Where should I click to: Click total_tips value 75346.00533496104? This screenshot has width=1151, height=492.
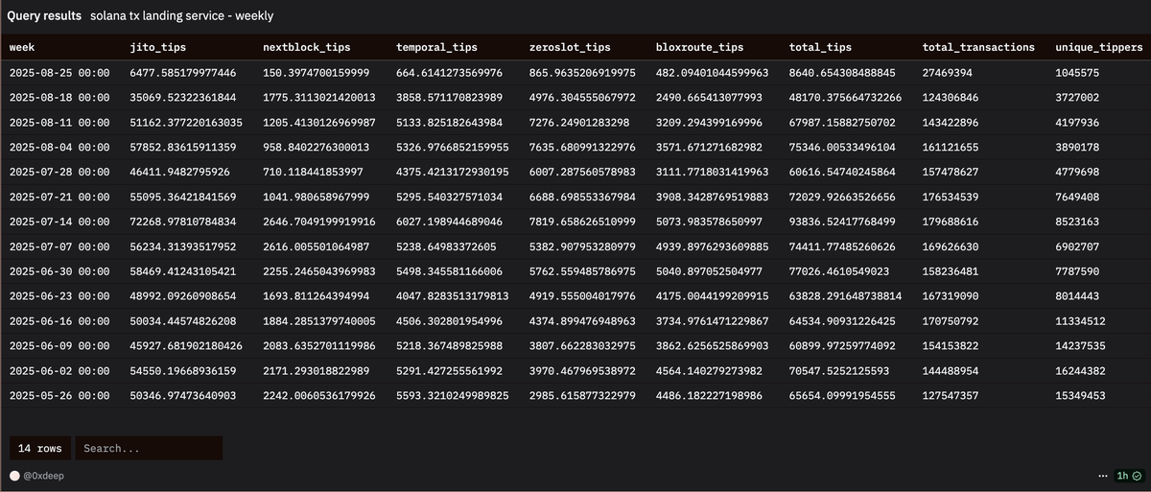tap(842, 148)
